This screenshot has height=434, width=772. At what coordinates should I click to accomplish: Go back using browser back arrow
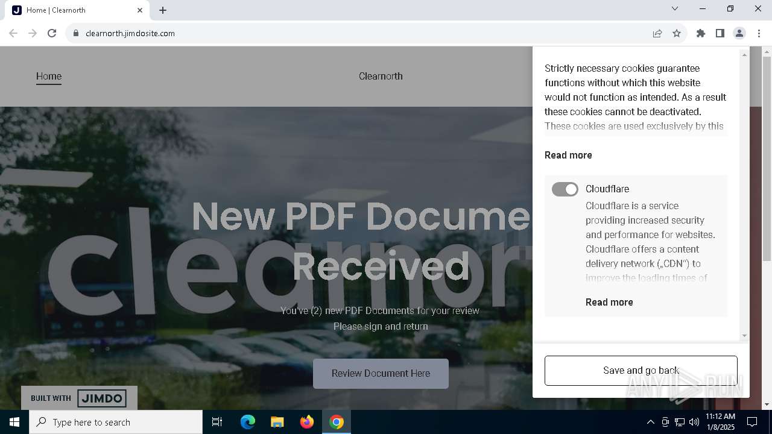tap(13, 33)
